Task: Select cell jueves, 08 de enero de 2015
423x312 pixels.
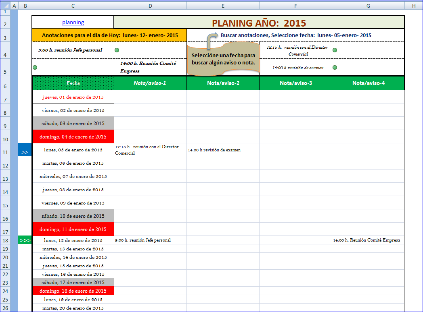Action: 73,190
